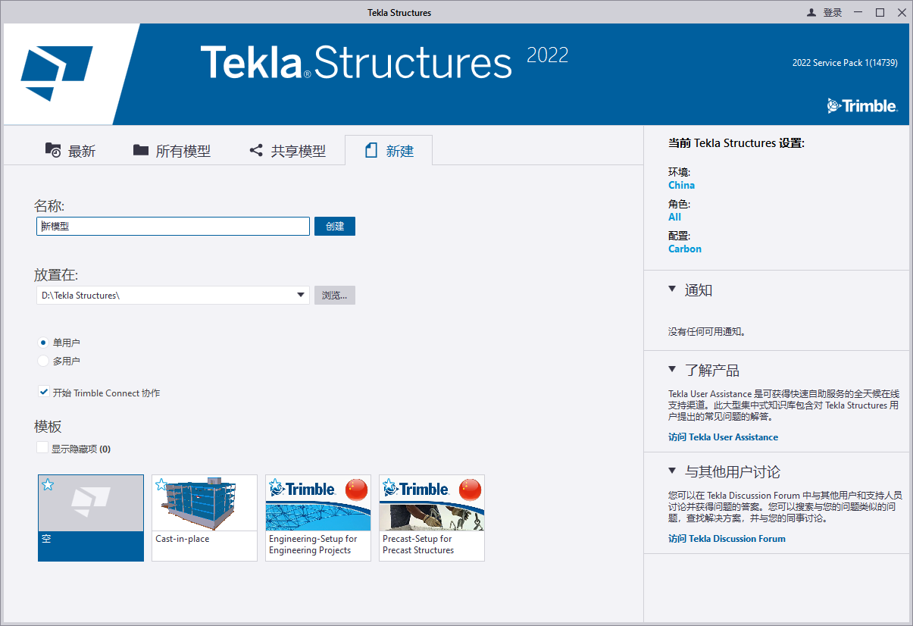This screenshot has width=913, height=626.
Task: Click the 共享模型 share icon
Action: tap(256, 149)
